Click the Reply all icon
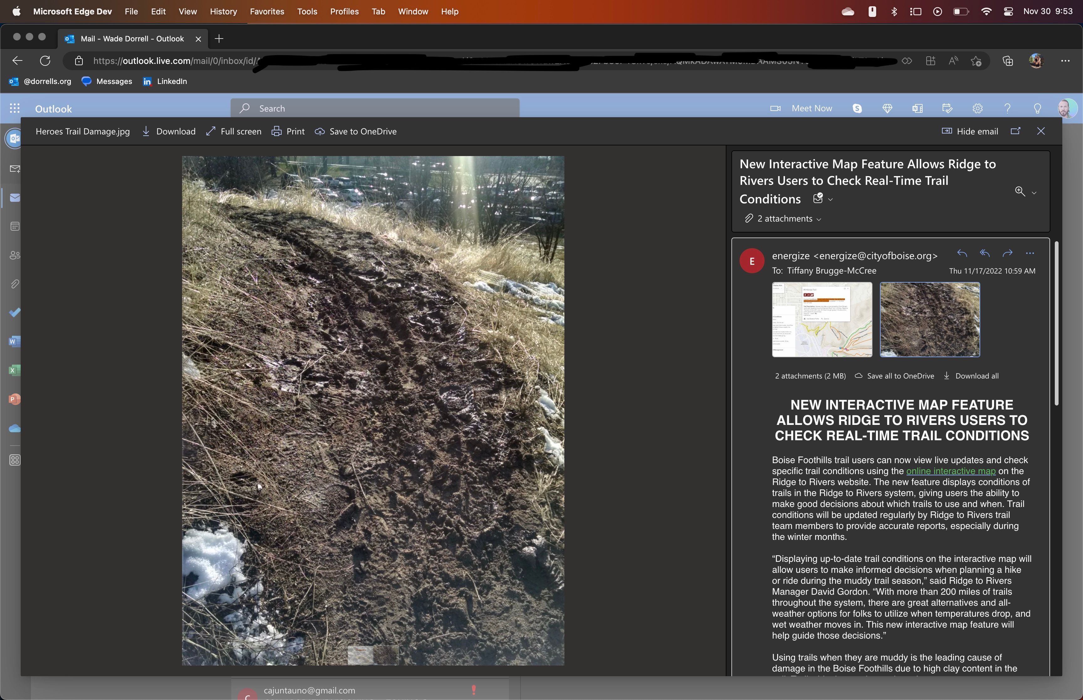This screenshot has height=700, width=1083. 984,253
